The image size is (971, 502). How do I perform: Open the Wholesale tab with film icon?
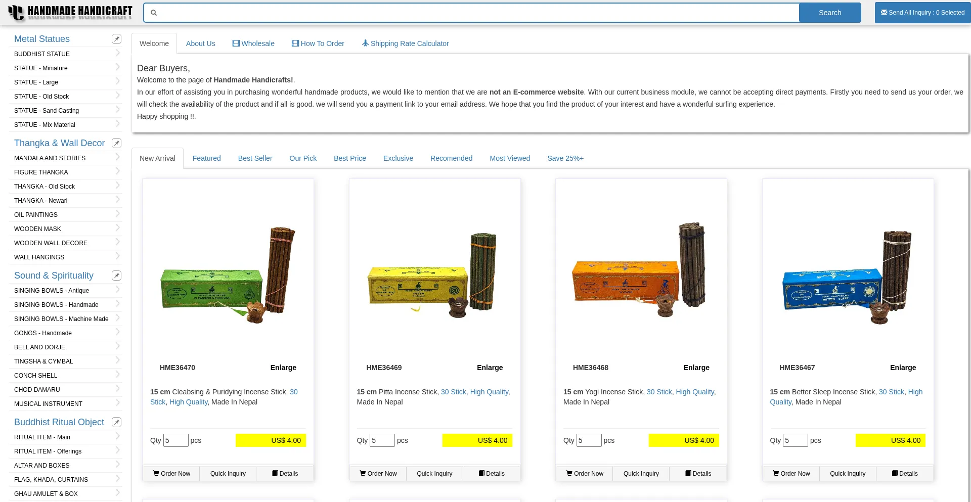click(x=253, y=43)
